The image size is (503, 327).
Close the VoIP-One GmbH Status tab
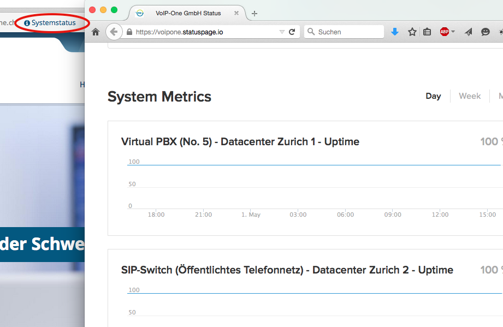(236, 13)
